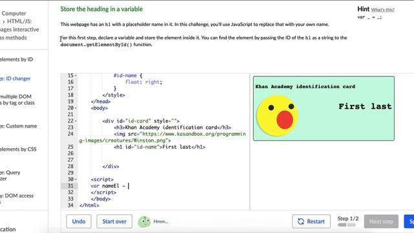
Task: Click the closing </html> tag on line 34
Action: (89, 205)
